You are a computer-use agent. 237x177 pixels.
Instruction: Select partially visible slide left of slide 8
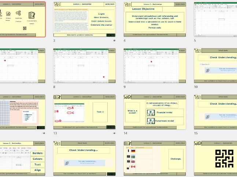(x=22, y=66)
